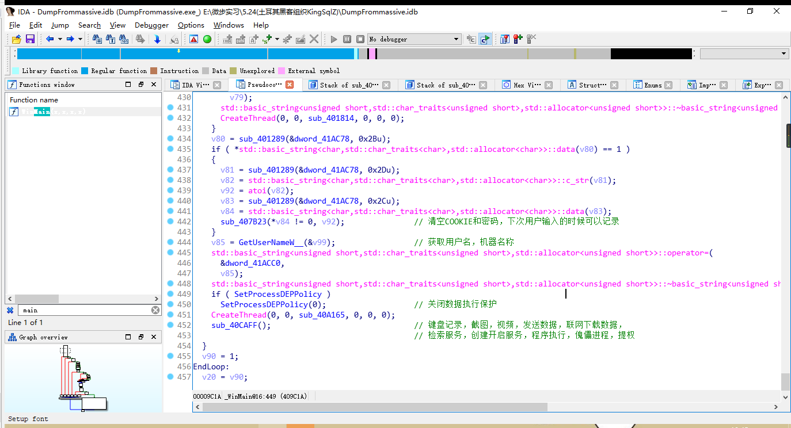
Task: Click the gray asterisk toolbar icon
Action: coord(287,39)
